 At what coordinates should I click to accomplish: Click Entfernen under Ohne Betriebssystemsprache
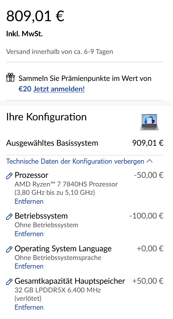pyautogui.click(x=29, y=266)
